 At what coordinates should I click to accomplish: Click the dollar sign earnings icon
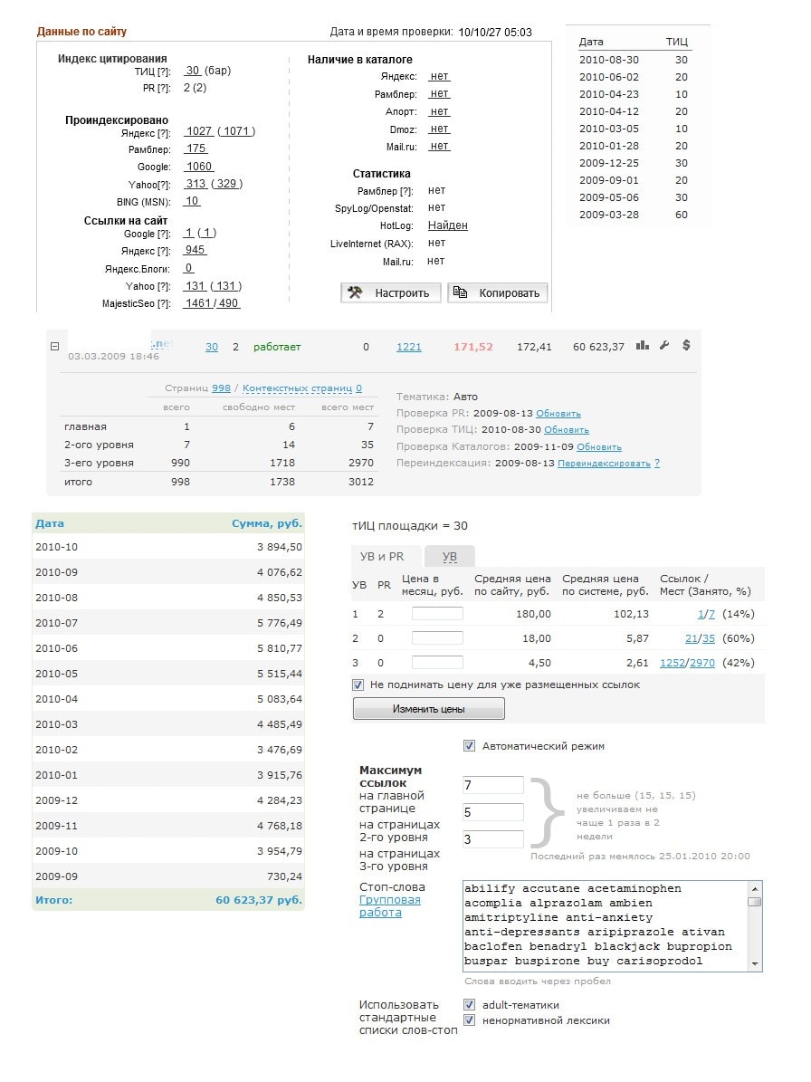tap(686, 345)
